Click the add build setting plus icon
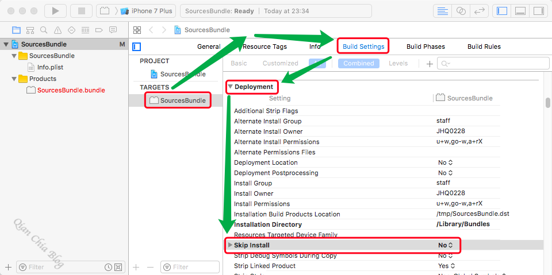This screenshot has width=552, height=275. point(429,64)
